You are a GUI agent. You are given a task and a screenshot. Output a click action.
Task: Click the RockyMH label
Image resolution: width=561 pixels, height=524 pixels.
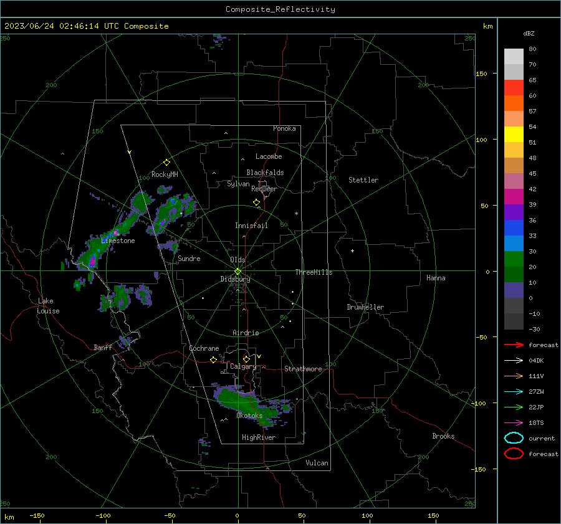[165, 174]
